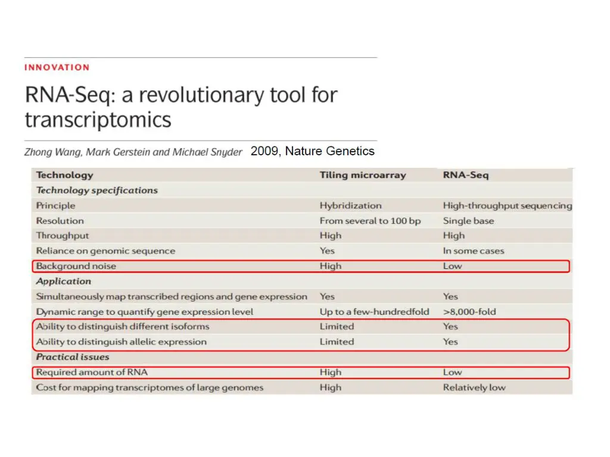Click the "2009, Nature Genetics" caption

tap(312, 151)
